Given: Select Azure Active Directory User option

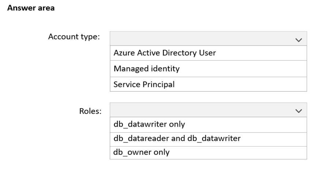Looking at the screenshot, I should [x=208, y=53].
